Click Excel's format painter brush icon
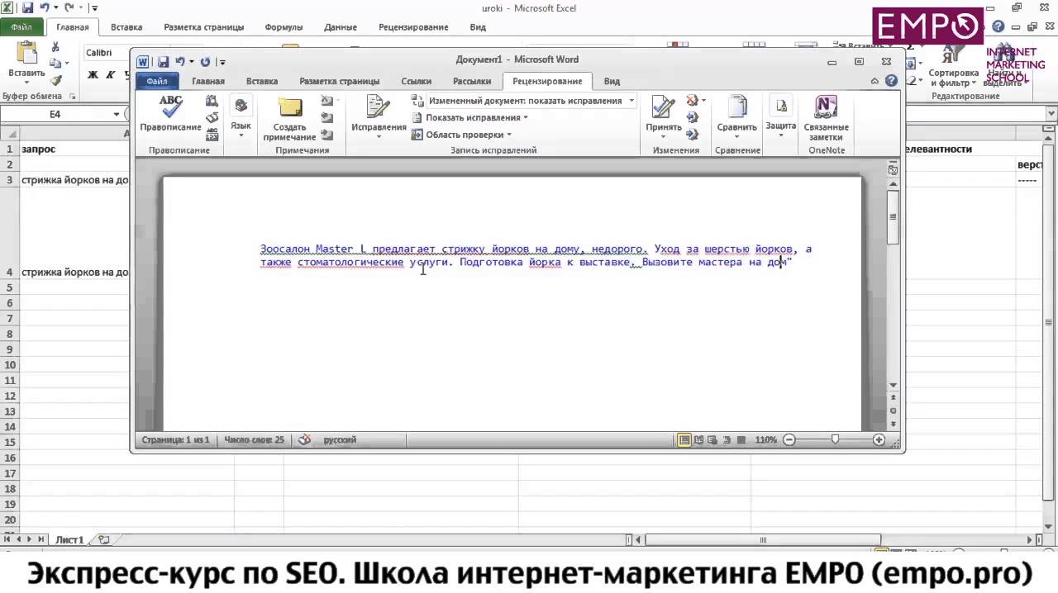The width and height of the screenshot is (1058, 593). pos(55,80)
